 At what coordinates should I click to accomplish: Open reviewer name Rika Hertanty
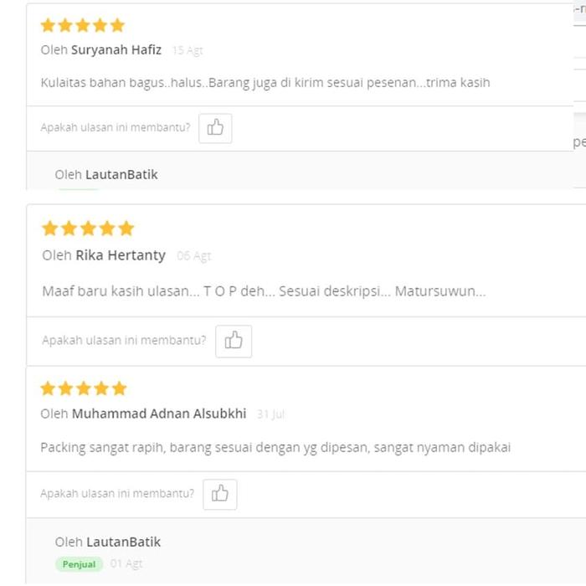(x=121, y=255)
